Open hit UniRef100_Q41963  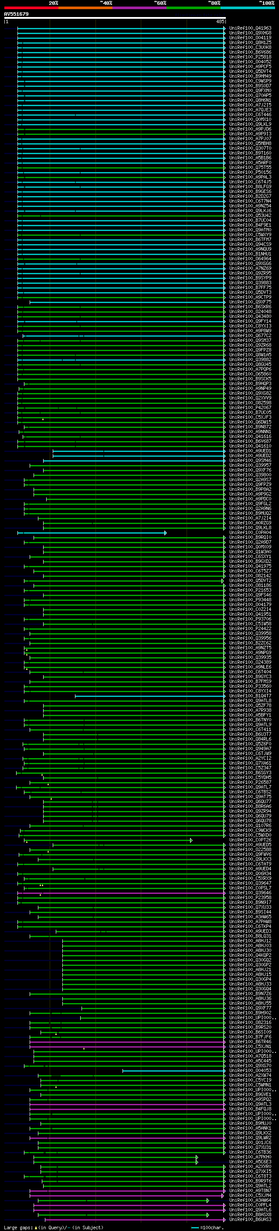click(250, 28)
